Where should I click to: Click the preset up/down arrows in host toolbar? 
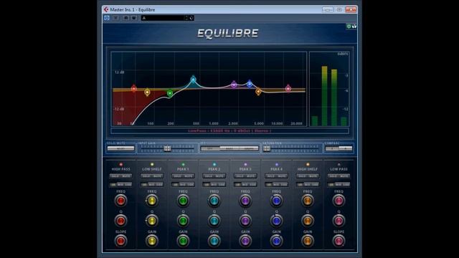(186, 18)
